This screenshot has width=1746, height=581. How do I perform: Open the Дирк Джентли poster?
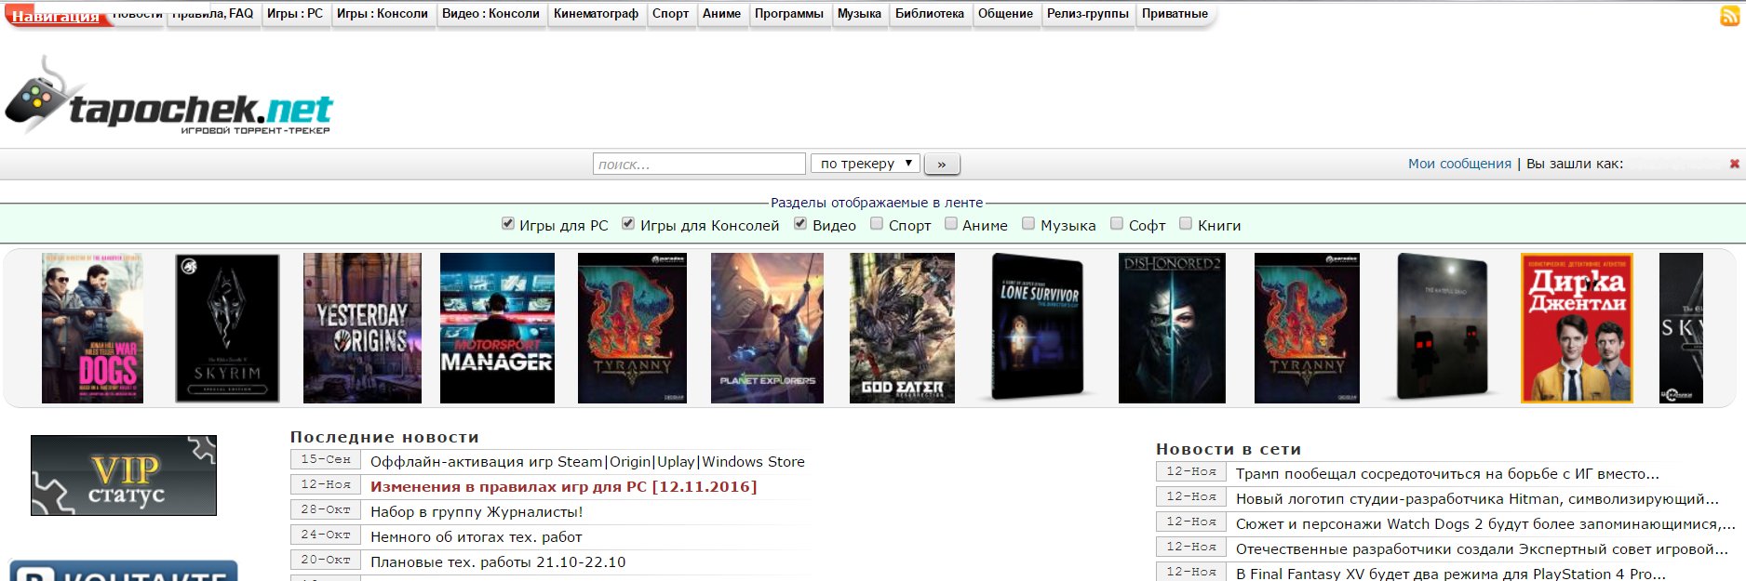(1577, 328)
